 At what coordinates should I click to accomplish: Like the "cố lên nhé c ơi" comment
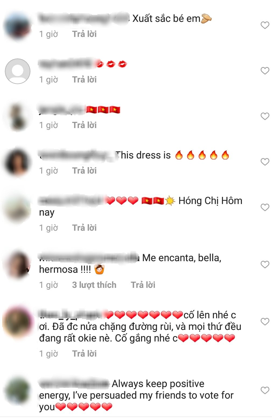point(265,322)
